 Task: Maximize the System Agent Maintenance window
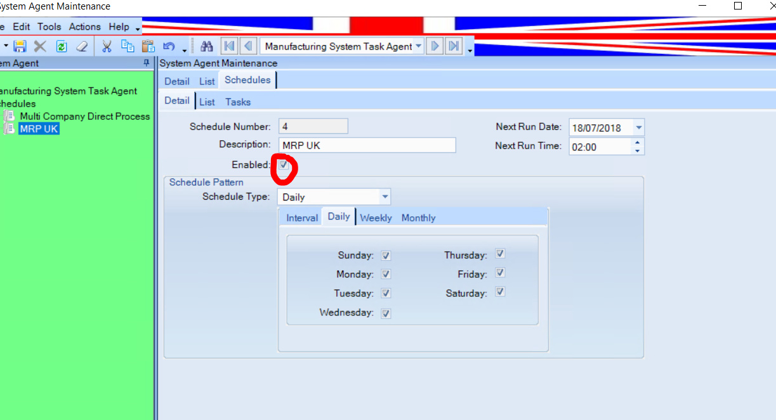coord(737,6)
